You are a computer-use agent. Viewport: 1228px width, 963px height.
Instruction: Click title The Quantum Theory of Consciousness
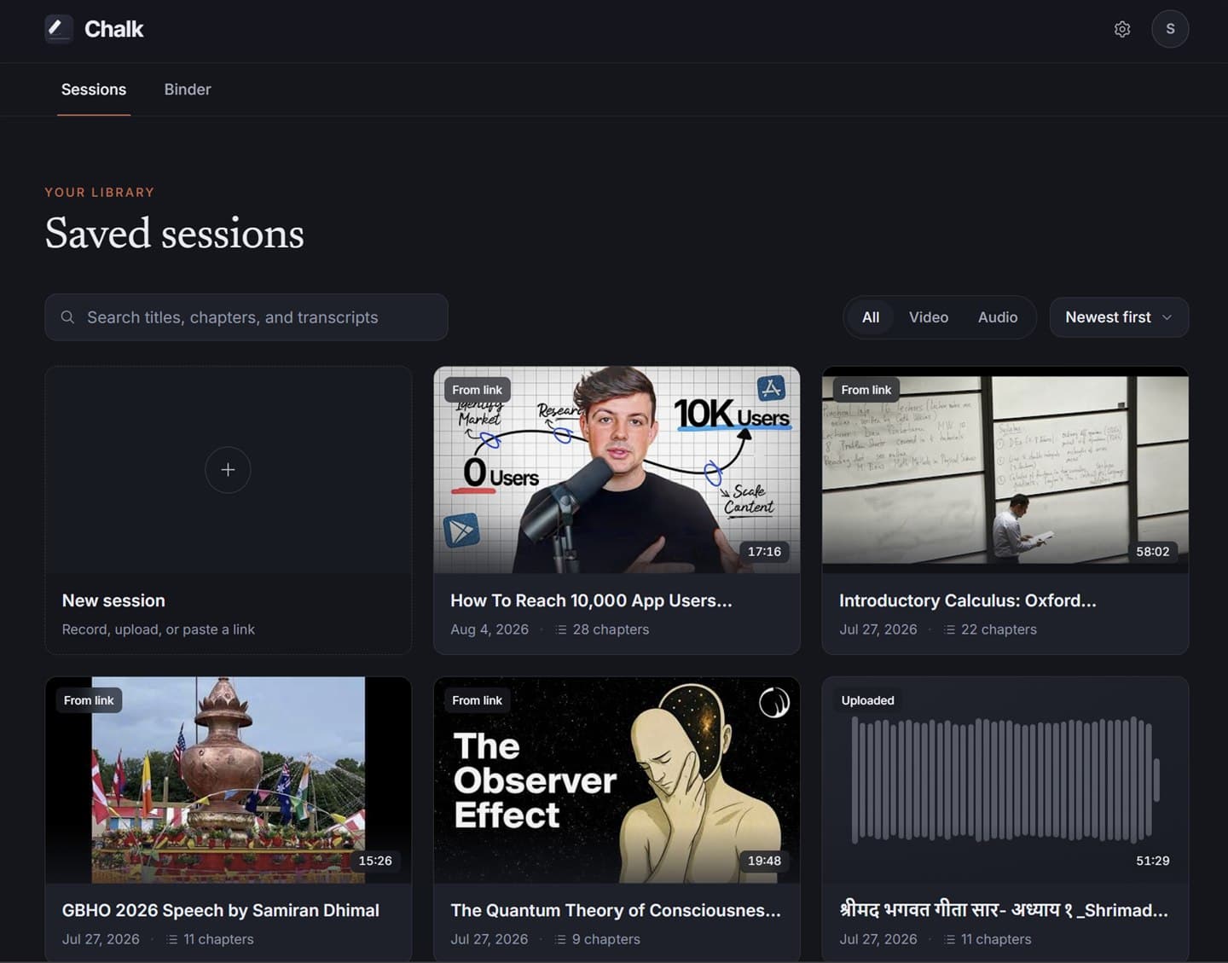pos(616,910)
